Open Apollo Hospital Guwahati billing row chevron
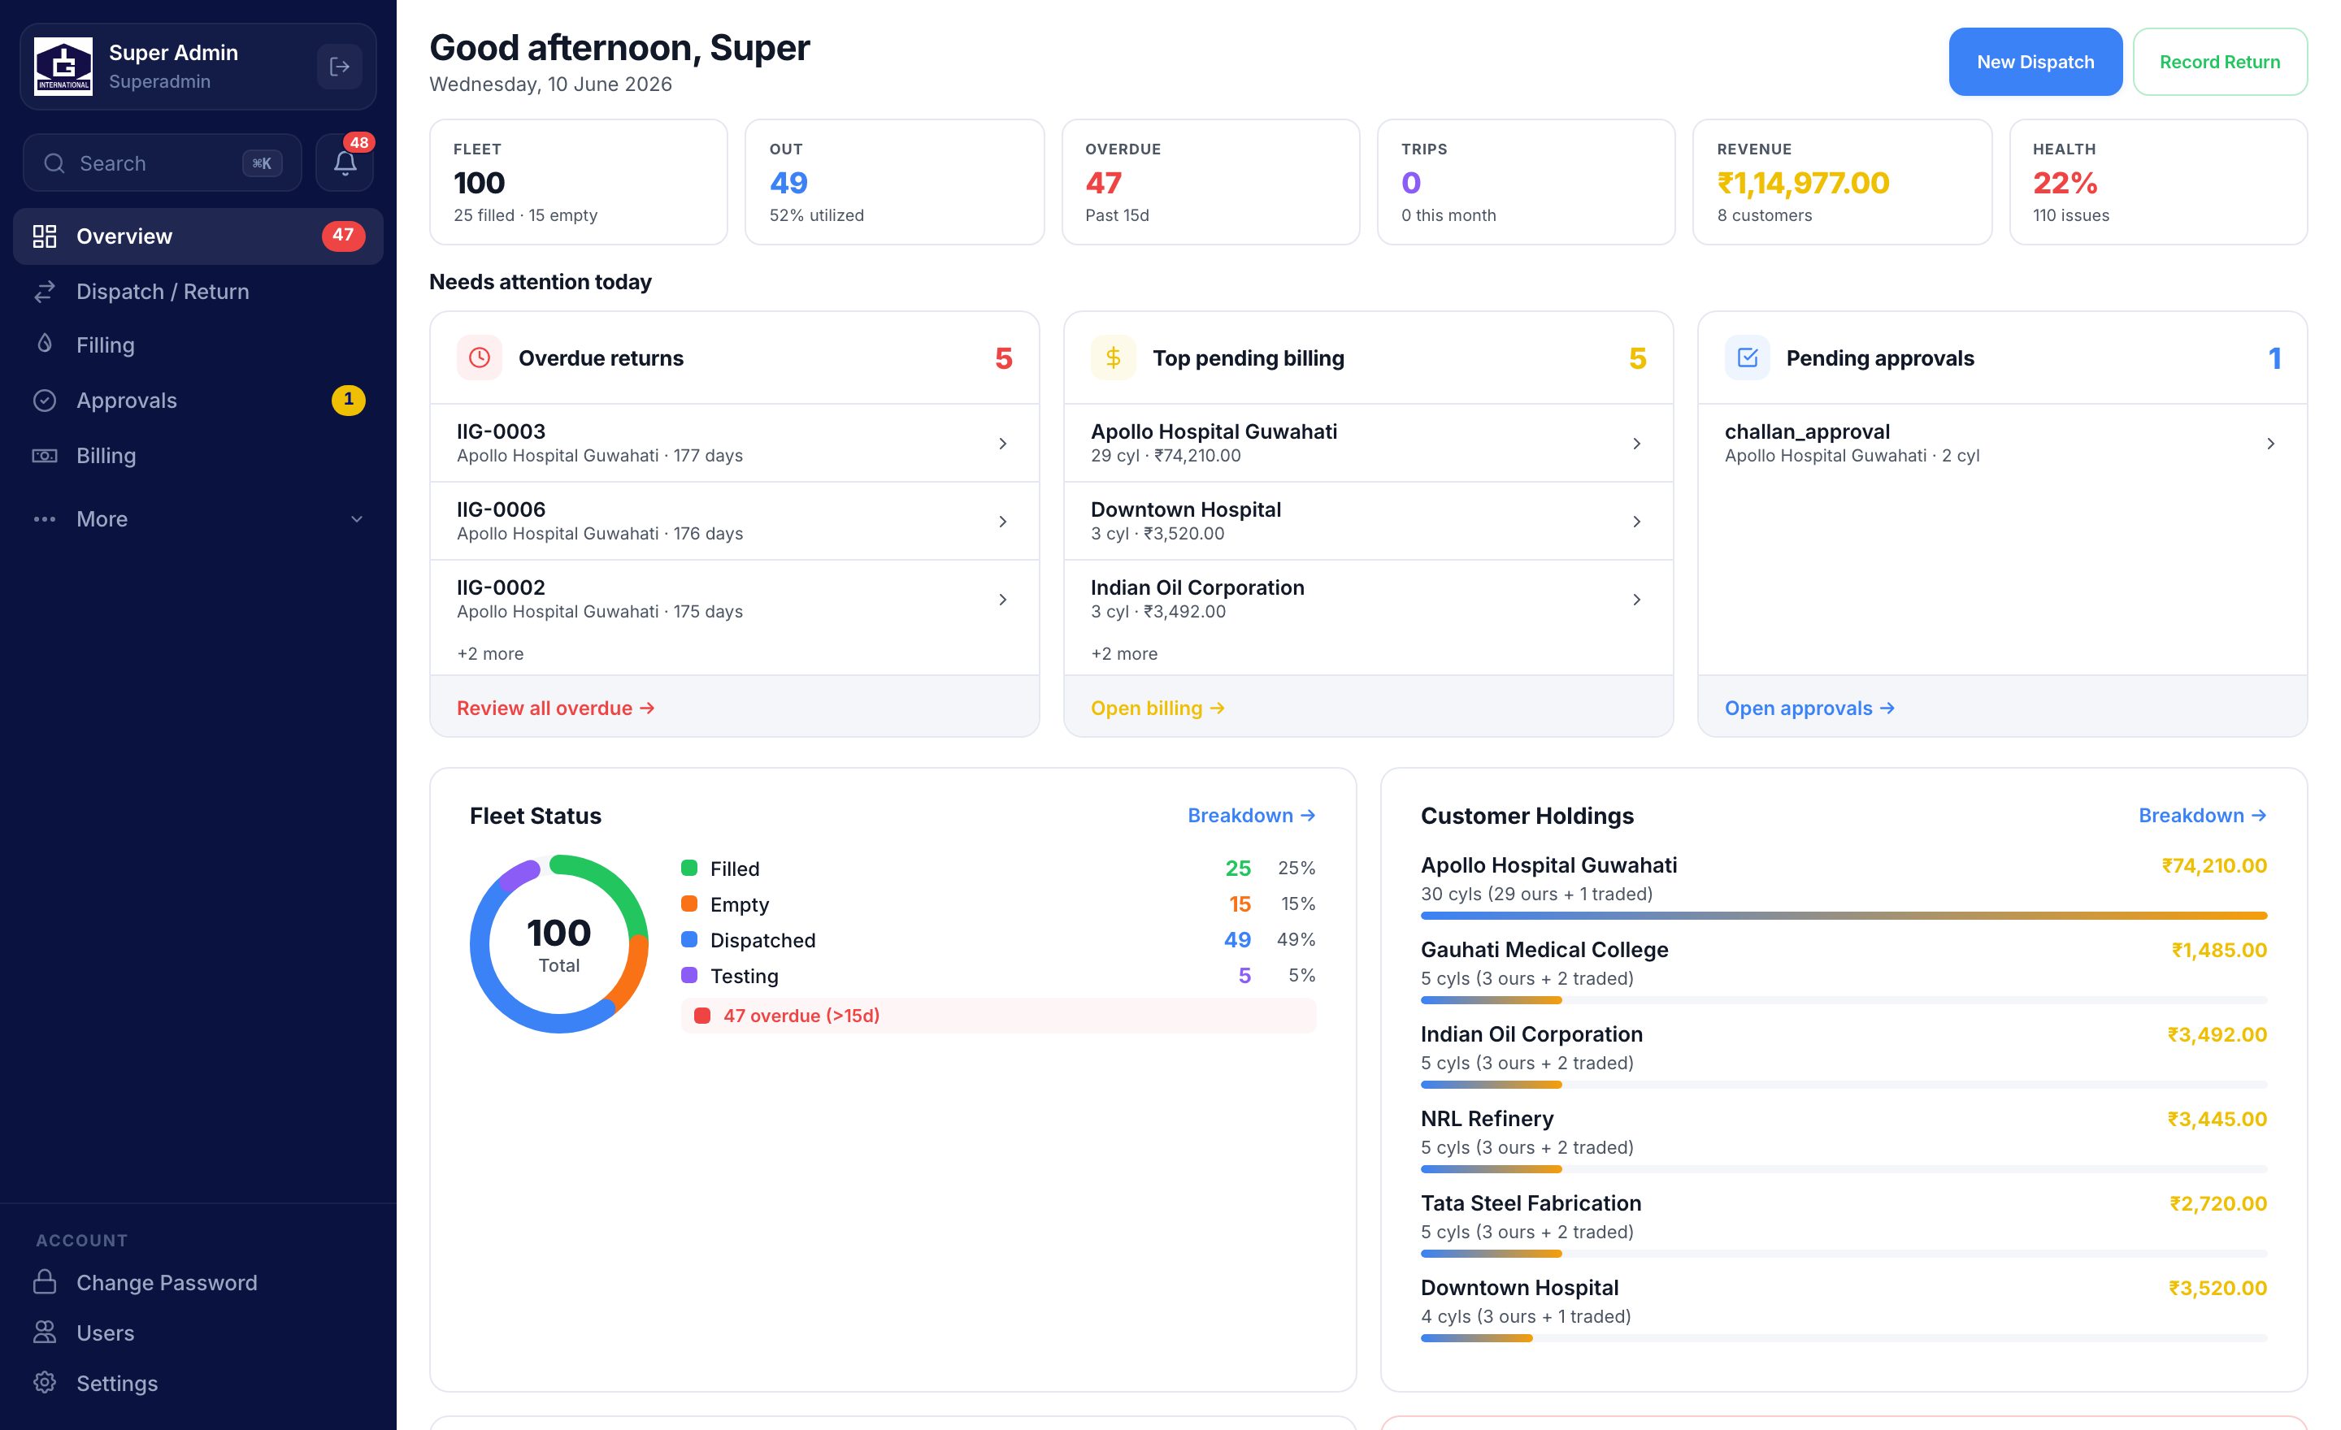The image size is (2341, 1430). click(x=1636, y=444)
